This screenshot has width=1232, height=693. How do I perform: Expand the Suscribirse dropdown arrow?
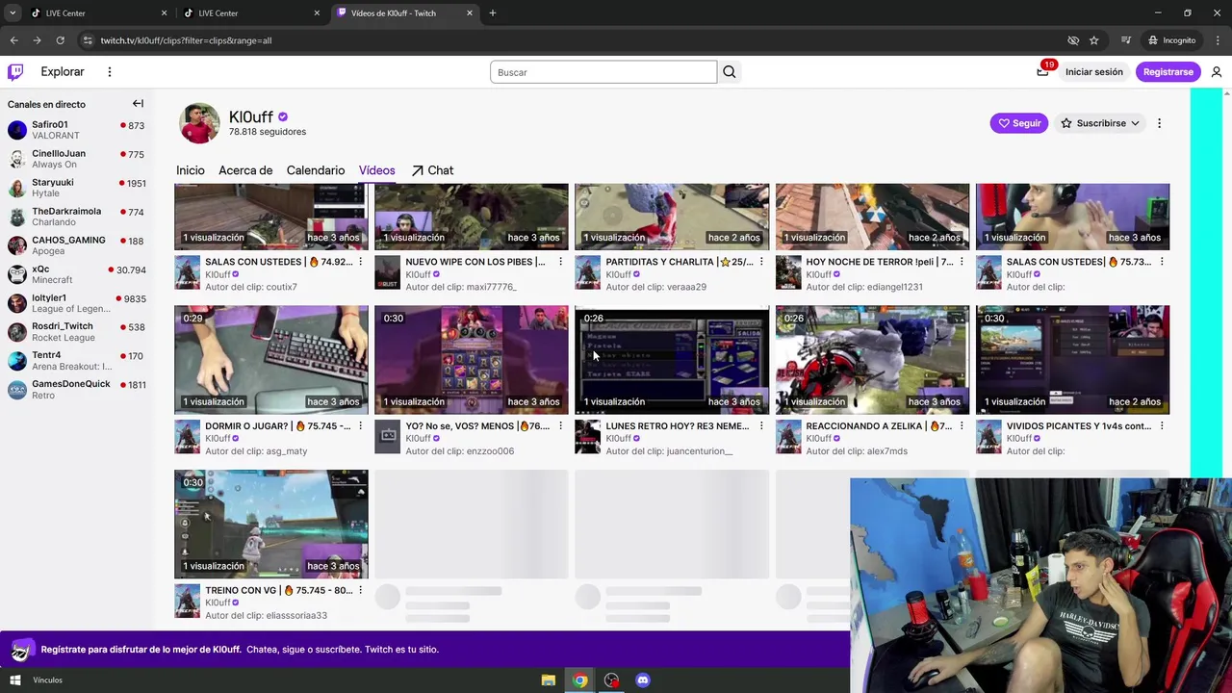pos(1135,123)
